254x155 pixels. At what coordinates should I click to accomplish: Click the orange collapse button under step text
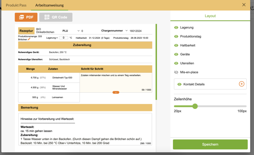coord(116,92)
